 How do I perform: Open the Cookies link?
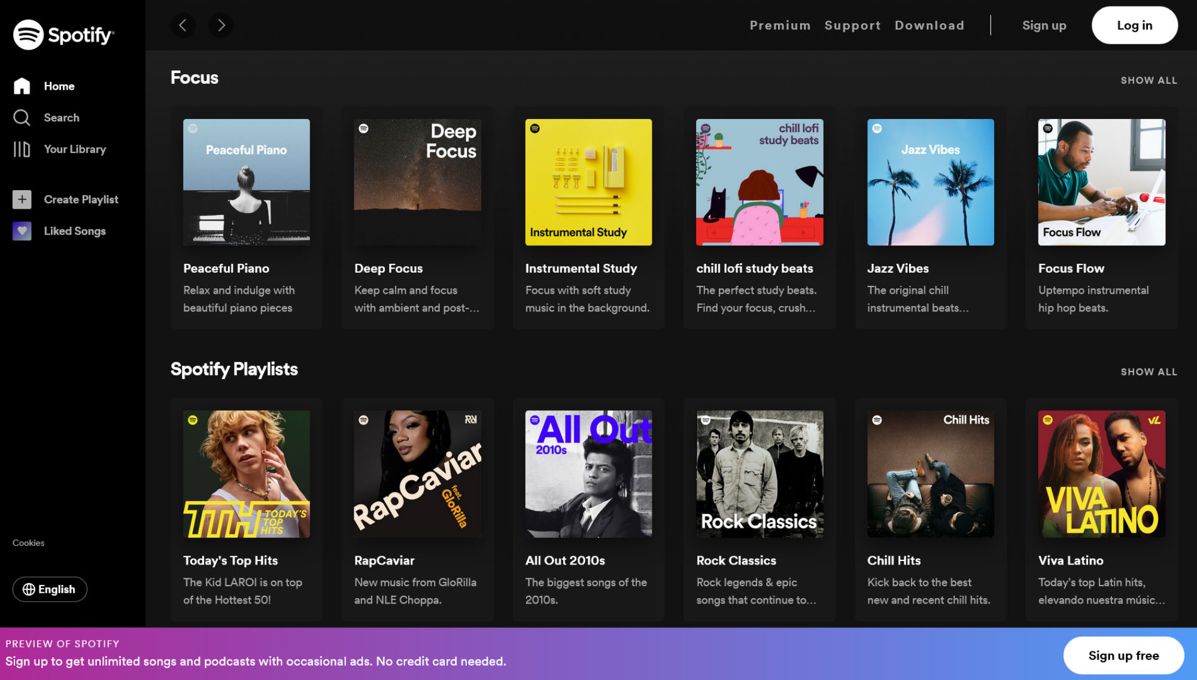tap(29, 542)
